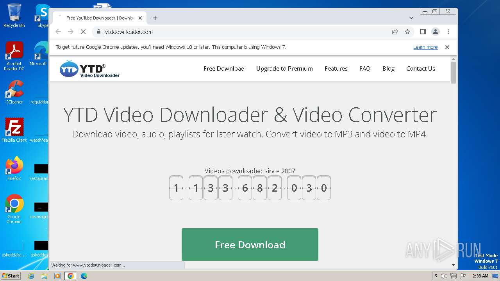The width and height of the screenshot is (500, 281).
Task: Stop loading the page
Action: coord(83,32)
